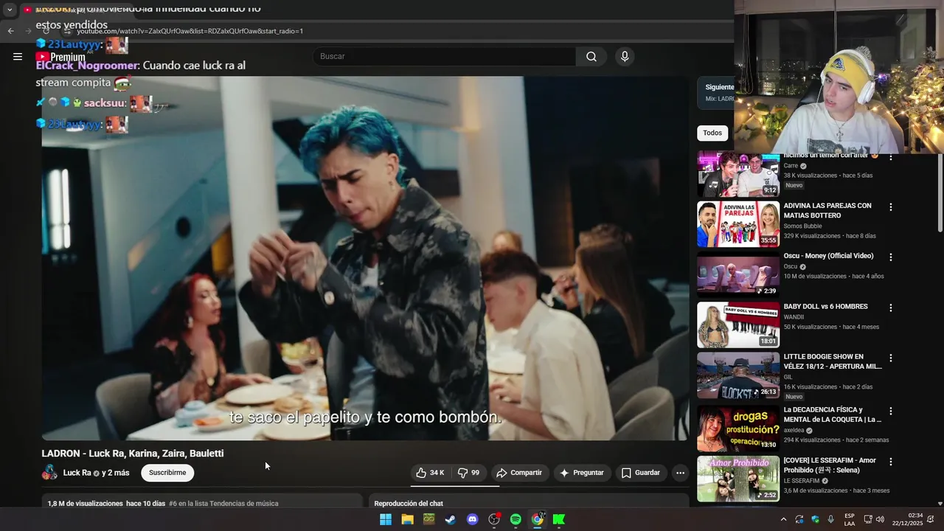
Task: Open options for BABY DOLL vs 6 HOMBRES
Action: point(890,308)
